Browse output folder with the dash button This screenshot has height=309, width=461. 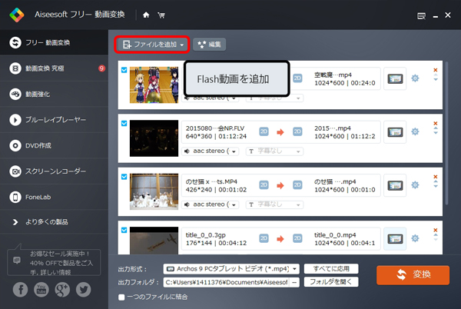[294, 282]
